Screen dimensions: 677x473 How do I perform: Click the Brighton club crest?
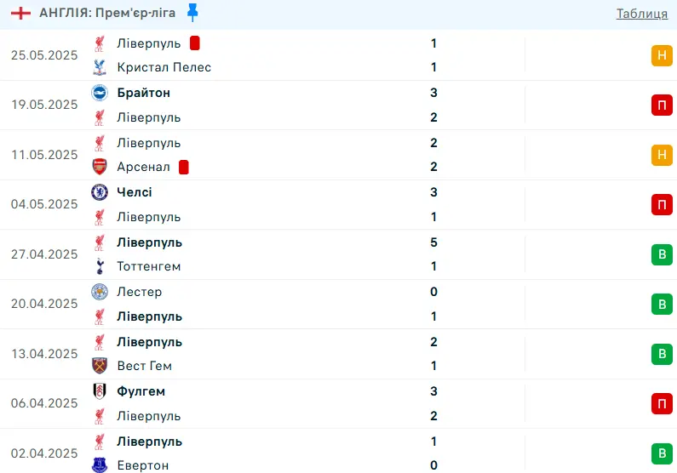tap(100, 93)
